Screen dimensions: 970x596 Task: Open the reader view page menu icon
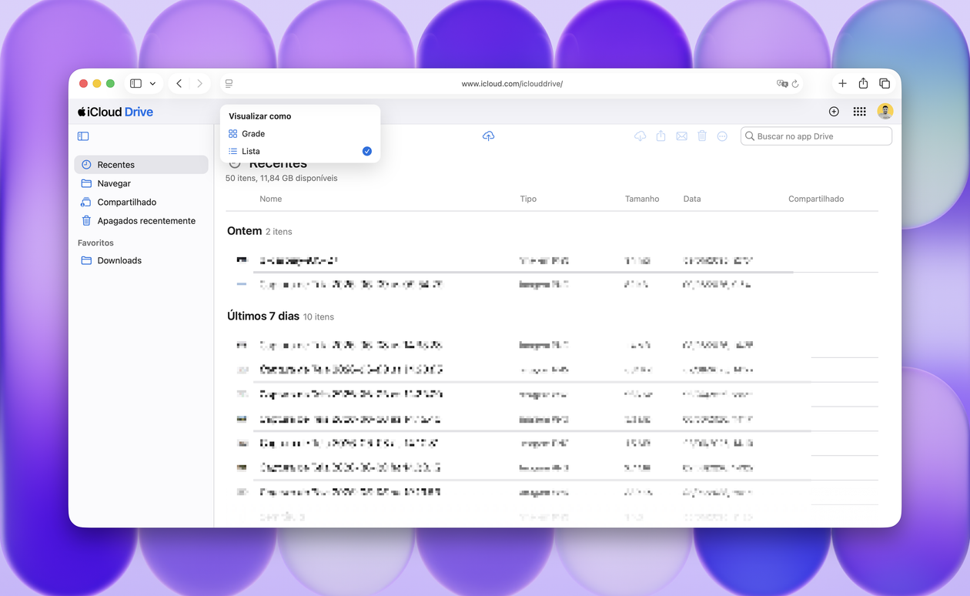(229, 83)
